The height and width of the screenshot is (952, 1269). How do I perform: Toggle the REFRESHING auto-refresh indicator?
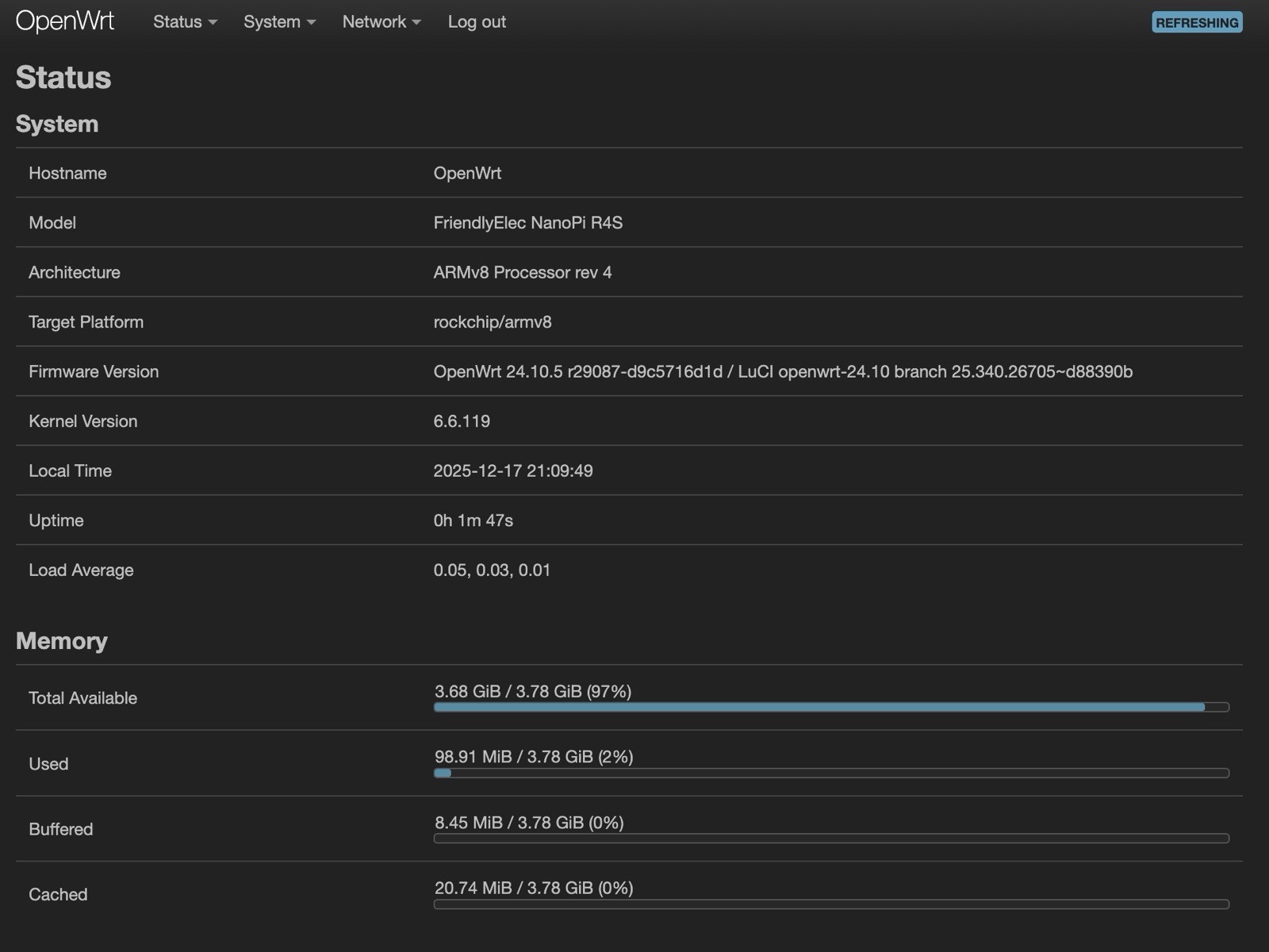pos(1196,22)
